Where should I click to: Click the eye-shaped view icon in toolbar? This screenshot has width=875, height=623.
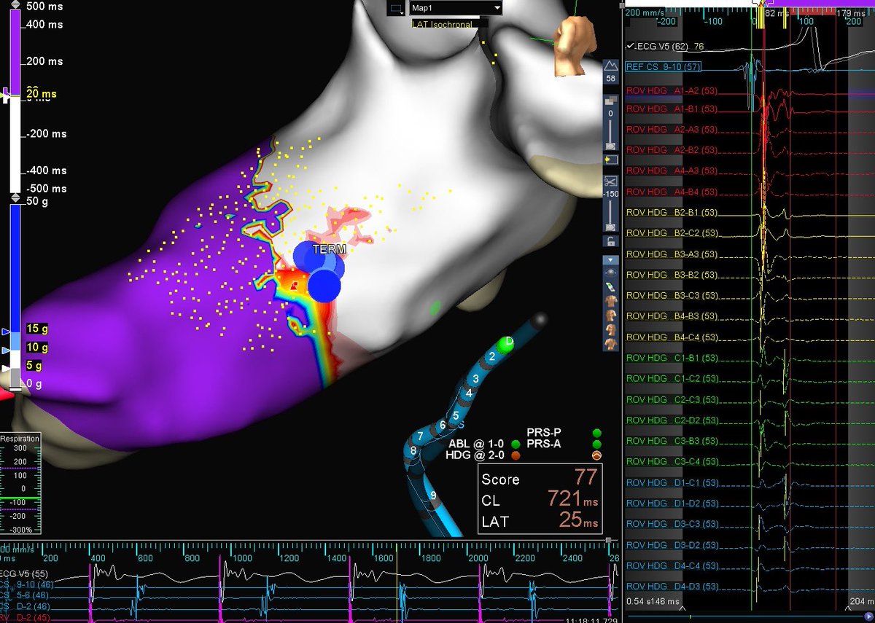click(611, 271)
